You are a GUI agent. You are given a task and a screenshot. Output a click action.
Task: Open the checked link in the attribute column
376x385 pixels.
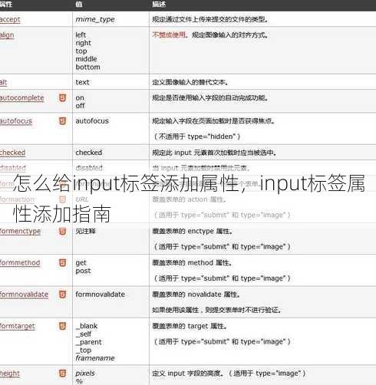pos(12,153)
